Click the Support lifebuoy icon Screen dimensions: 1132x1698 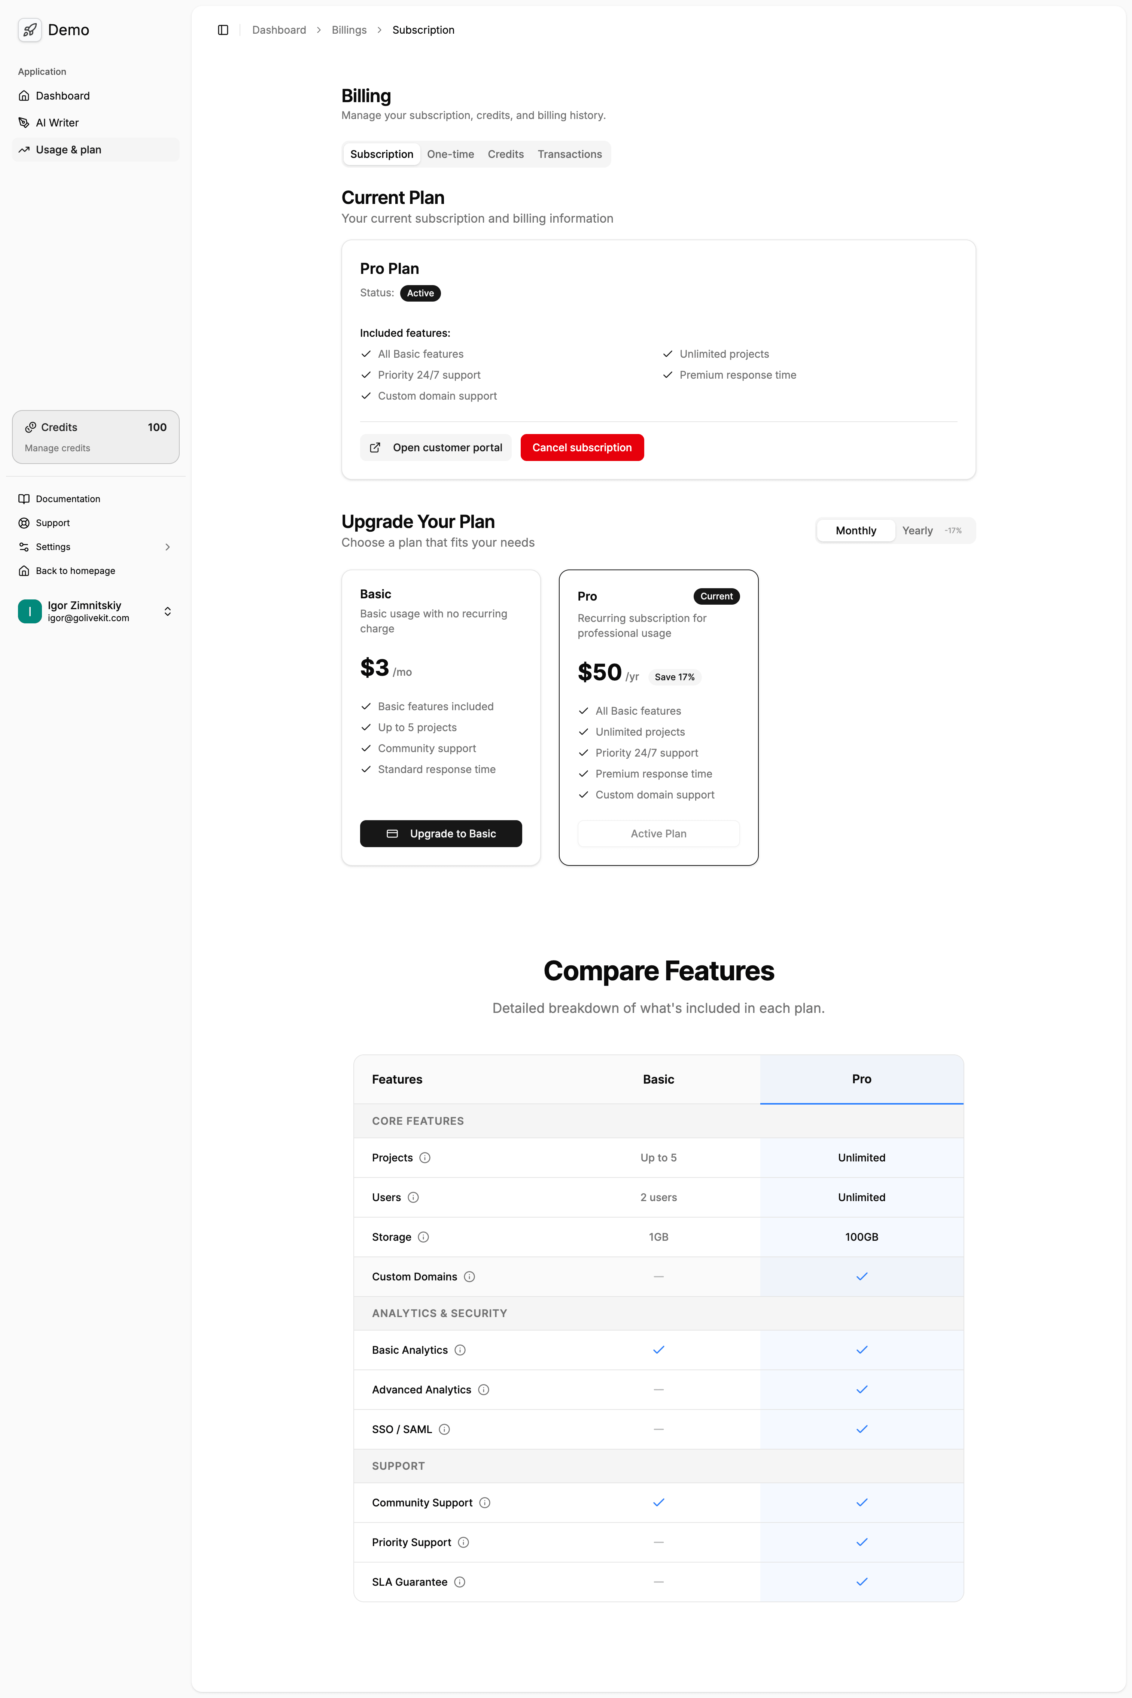point(24,523)
